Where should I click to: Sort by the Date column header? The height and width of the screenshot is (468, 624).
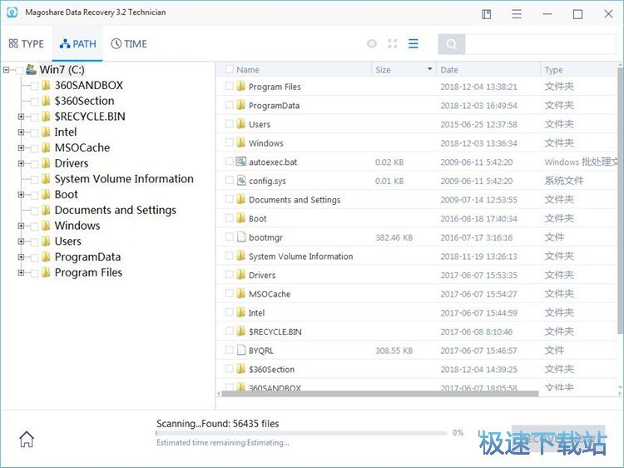coord(449,70)
